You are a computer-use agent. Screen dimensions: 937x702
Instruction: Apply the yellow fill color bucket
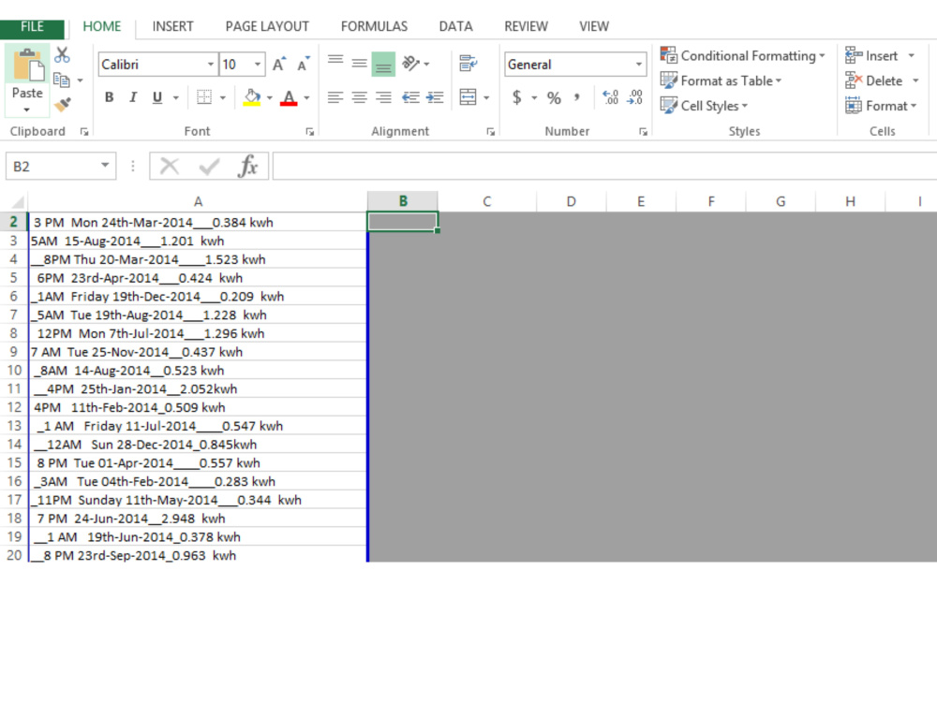tap(252, 97)
